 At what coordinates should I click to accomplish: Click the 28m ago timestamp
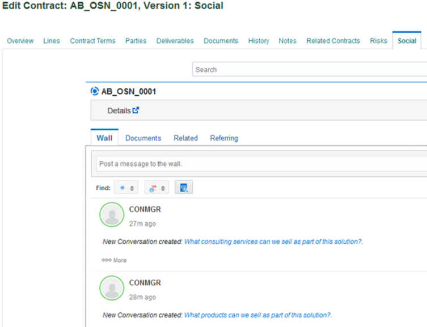(142, 297)
